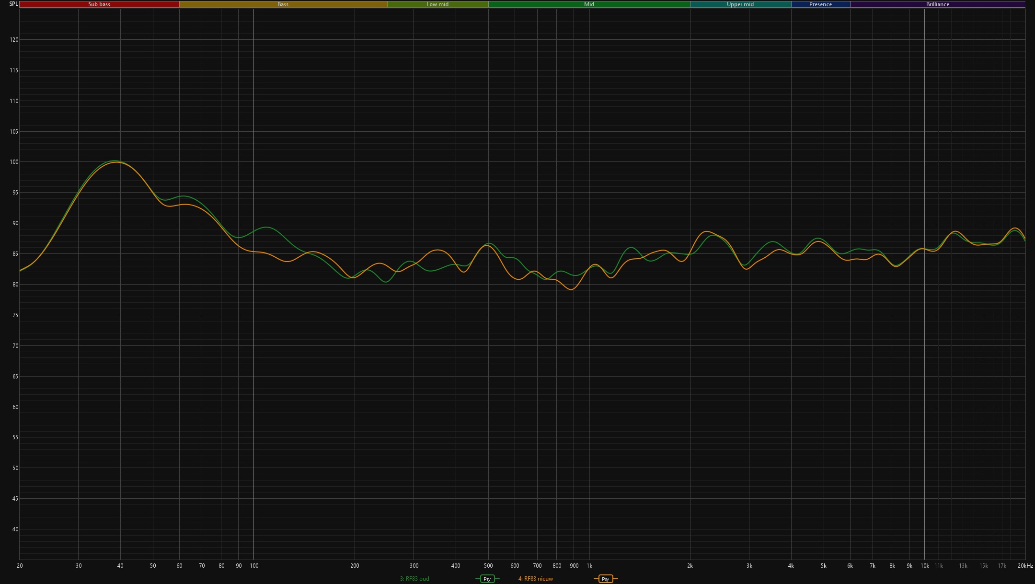
Task: Click the green Psy smoothing icon for RF83 oud
Action: pyautogui.click(x=487, y=579)
